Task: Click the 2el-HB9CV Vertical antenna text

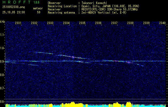Action: (103, 13)
